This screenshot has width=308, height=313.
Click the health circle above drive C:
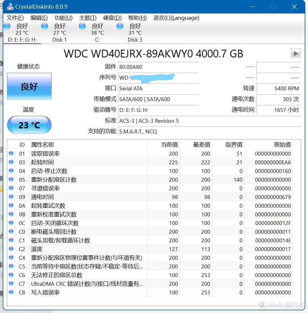[82, 26]
